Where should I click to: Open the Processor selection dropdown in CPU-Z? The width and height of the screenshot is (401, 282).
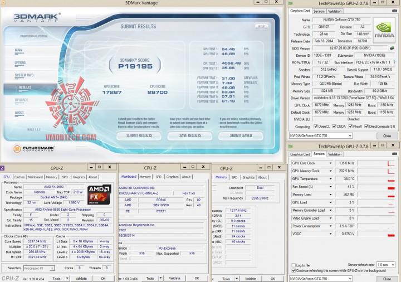(52, 268)
